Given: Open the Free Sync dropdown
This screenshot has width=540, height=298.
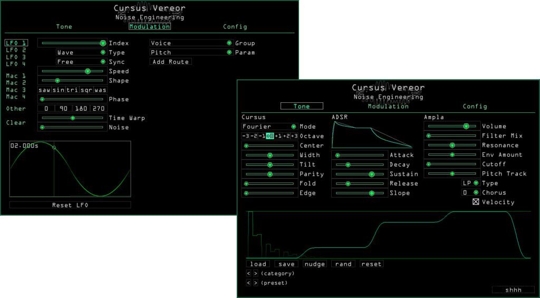Looking at the screenshot, I should pos(81,62).
